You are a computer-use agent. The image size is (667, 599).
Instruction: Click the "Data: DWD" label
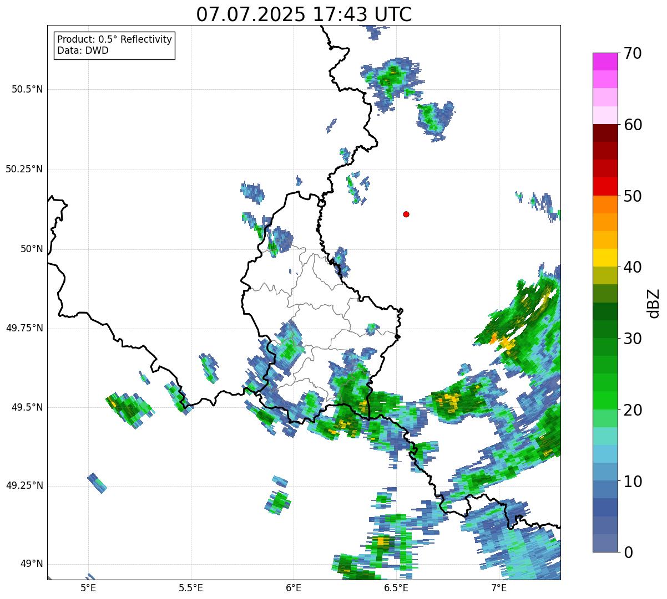click(x=83, y=51)
